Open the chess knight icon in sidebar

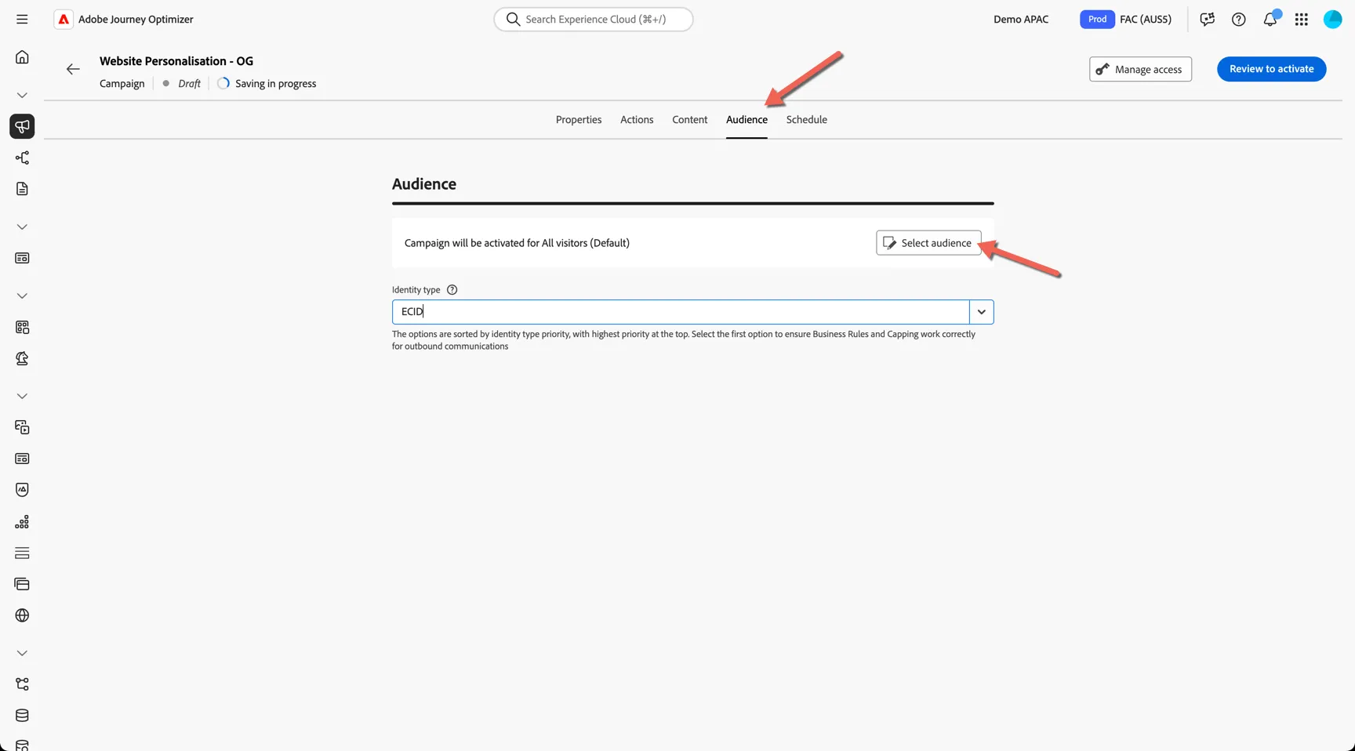point(22,358)
